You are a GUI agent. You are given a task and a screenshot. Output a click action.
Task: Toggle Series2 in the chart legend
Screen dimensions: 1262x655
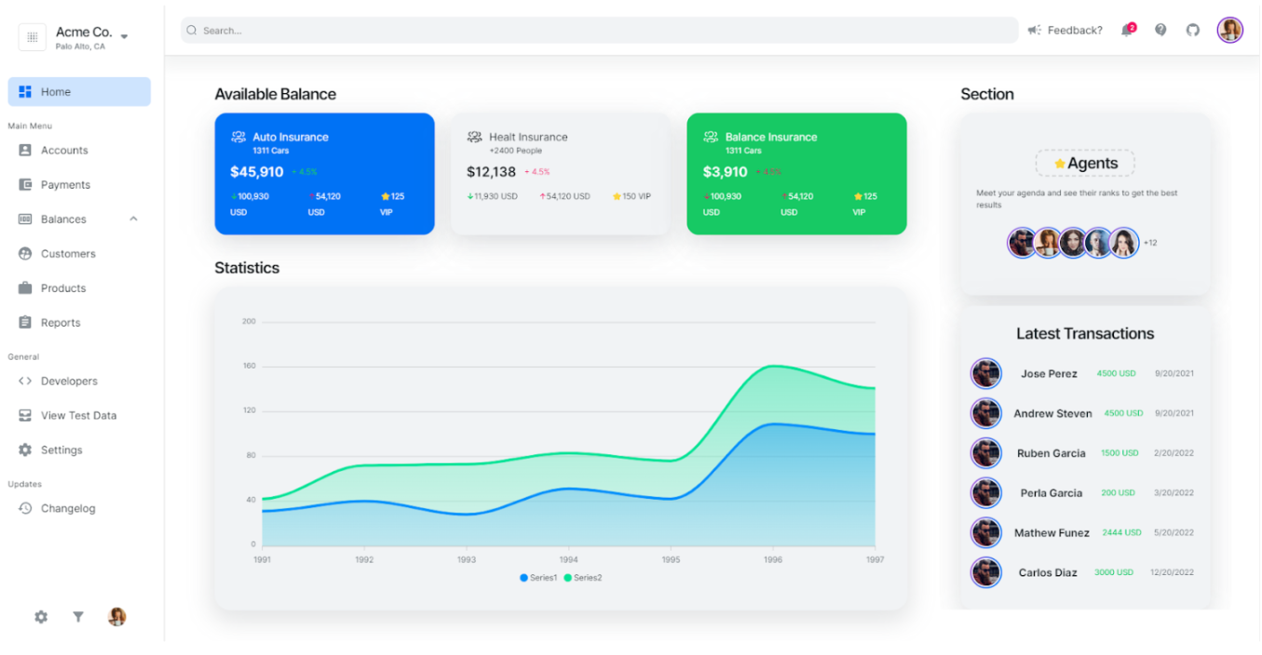coord(583,578)
